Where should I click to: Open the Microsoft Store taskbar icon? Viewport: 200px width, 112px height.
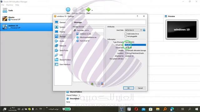point(151,109)
